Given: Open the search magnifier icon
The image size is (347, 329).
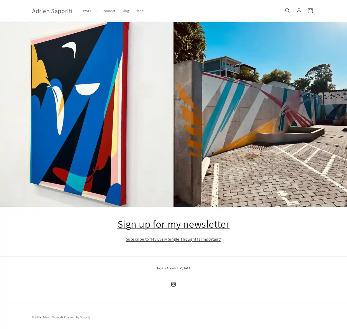Looking at the screenshot, I should point(287,11).
